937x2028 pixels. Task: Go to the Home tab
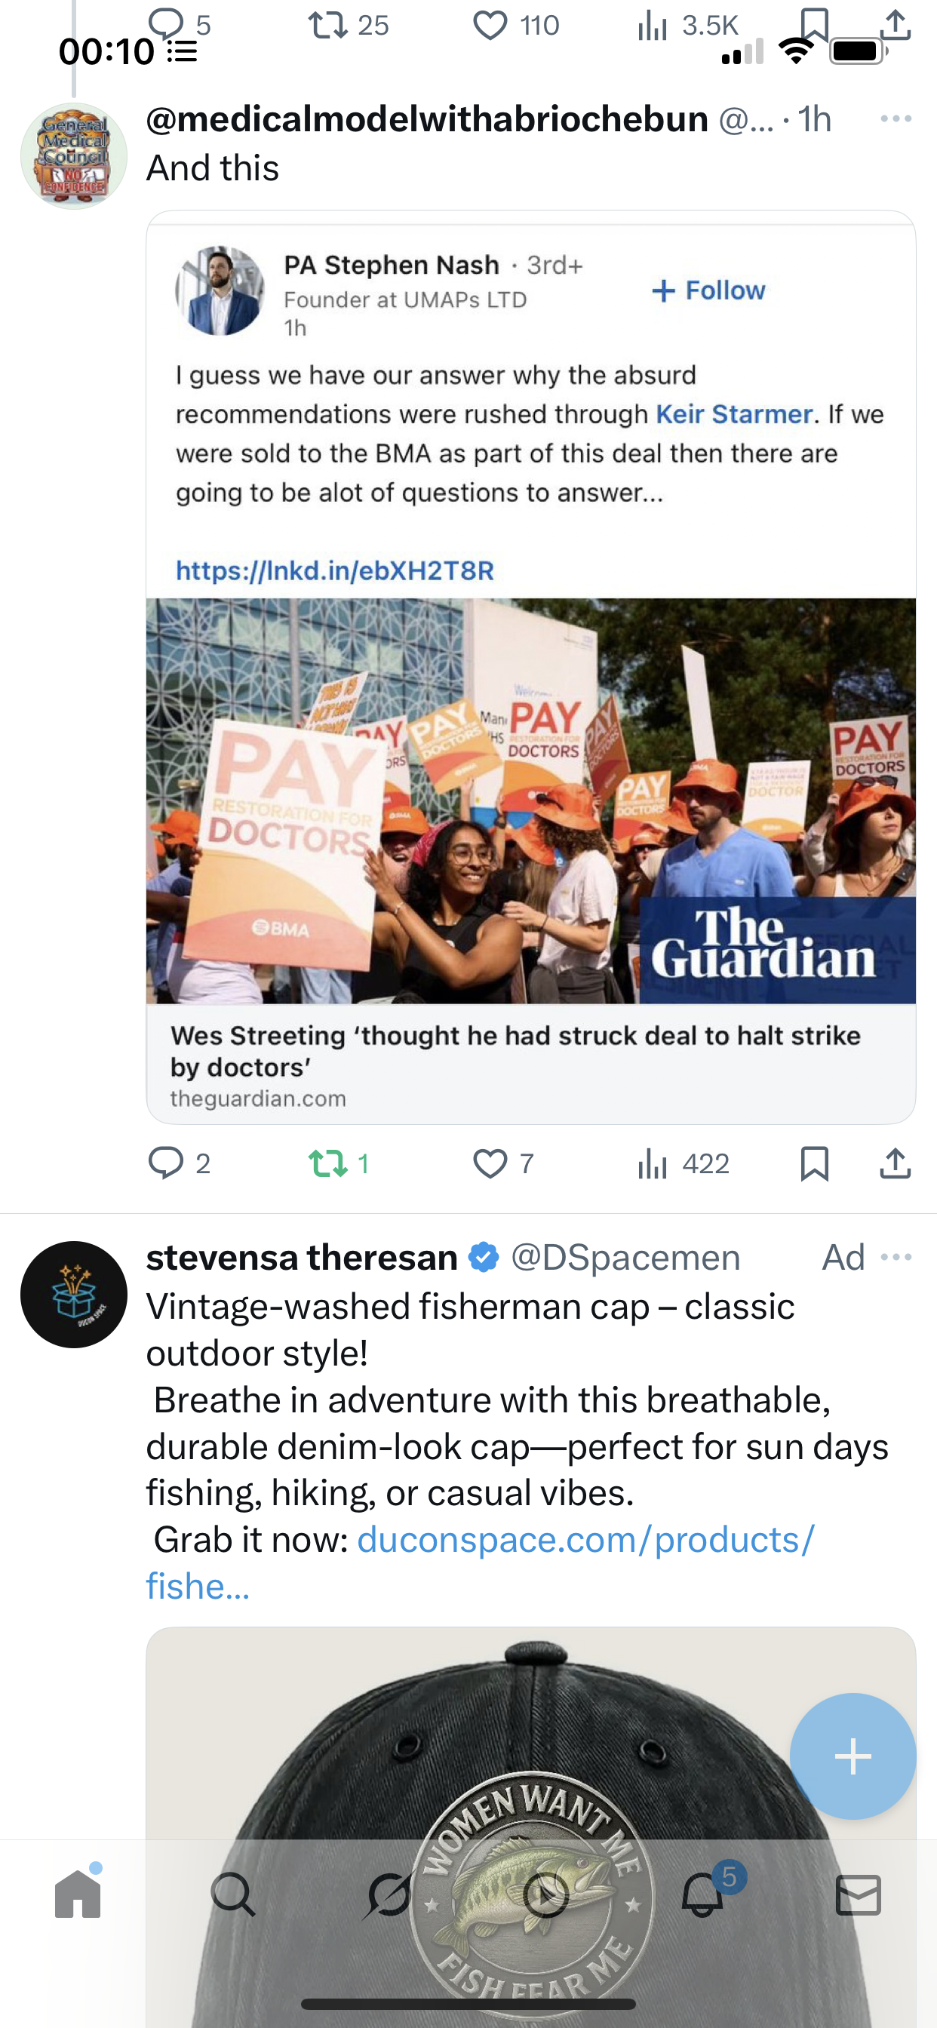click(77, 1895)
